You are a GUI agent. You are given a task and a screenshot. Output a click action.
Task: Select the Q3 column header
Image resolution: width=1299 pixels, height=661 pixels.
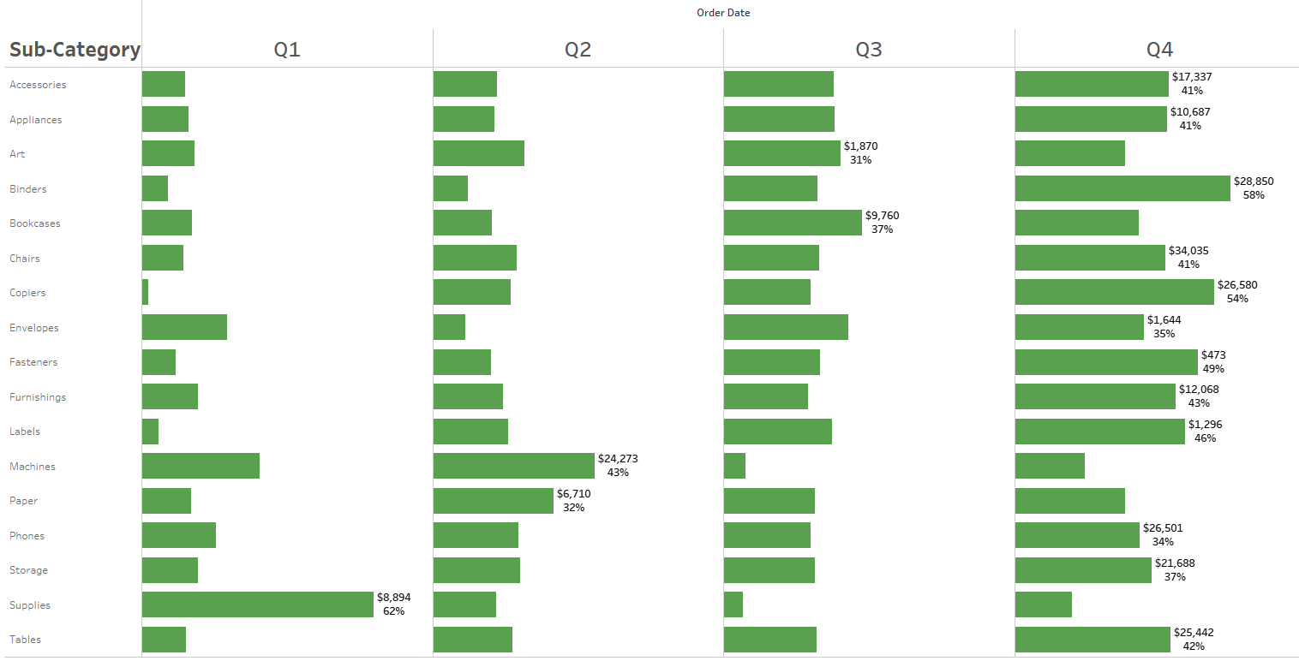tap(869, 50)
